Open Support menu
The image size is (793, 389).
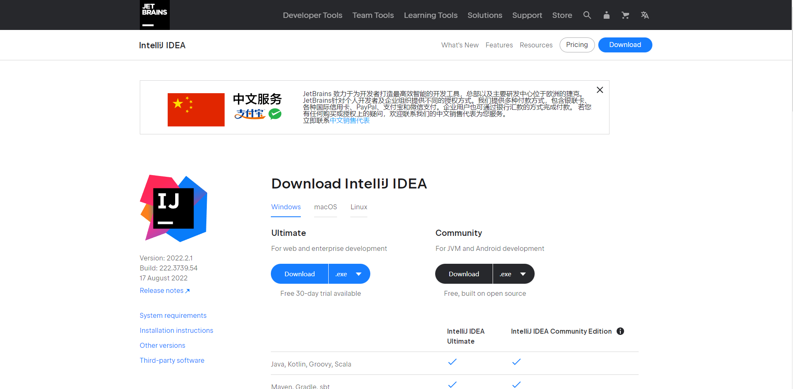click(527, 15)
